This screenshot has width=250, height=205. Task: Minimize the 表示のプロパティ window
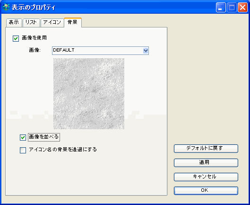coord(221,8)
